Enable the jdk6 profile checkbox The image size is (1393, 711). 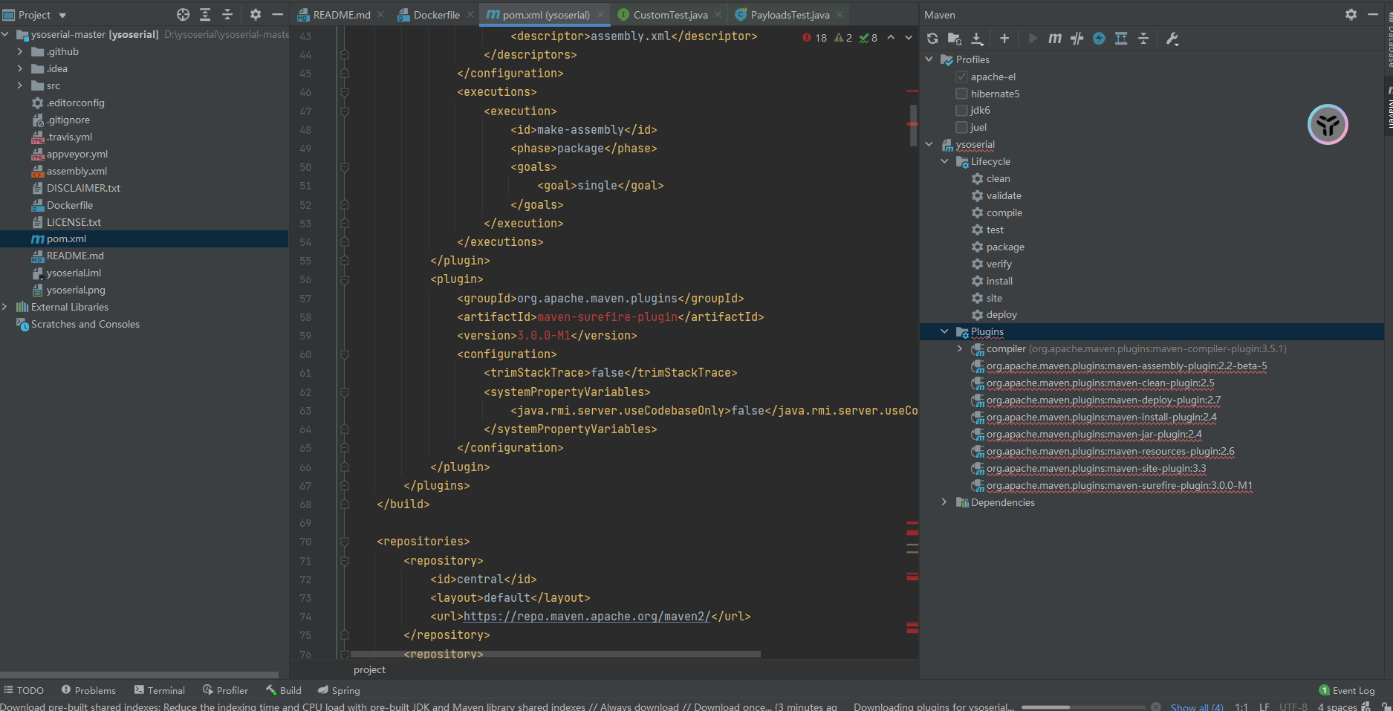pyautogui.click(x=962, y=110)
